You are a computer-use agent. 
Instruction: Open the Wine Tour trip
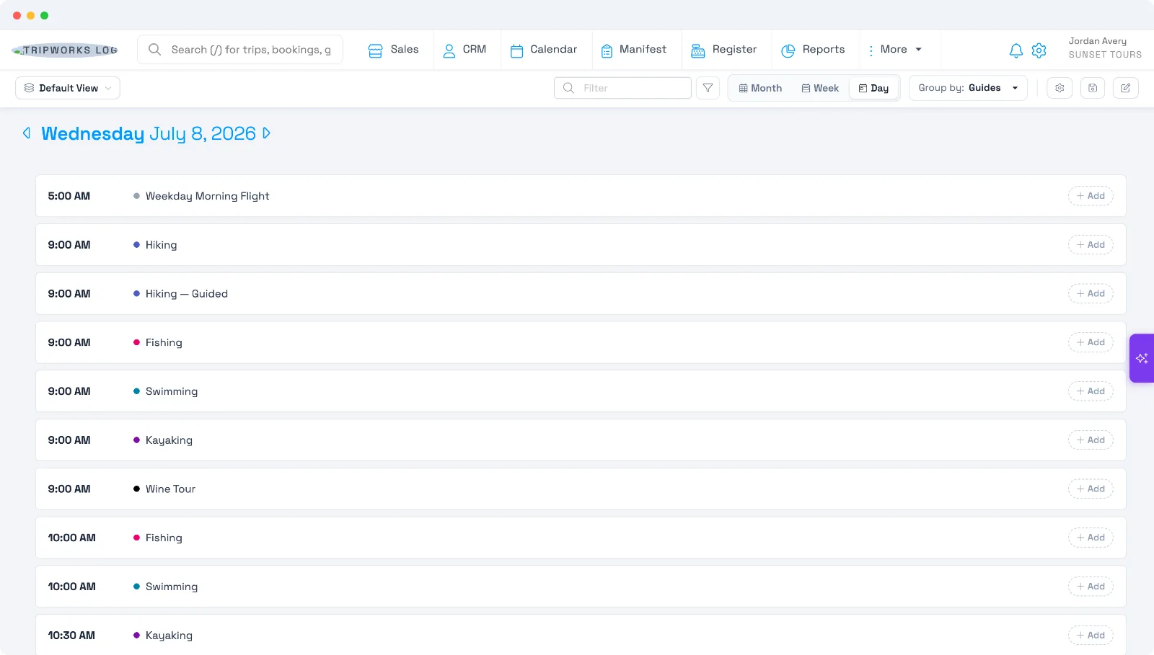[170, 489]
